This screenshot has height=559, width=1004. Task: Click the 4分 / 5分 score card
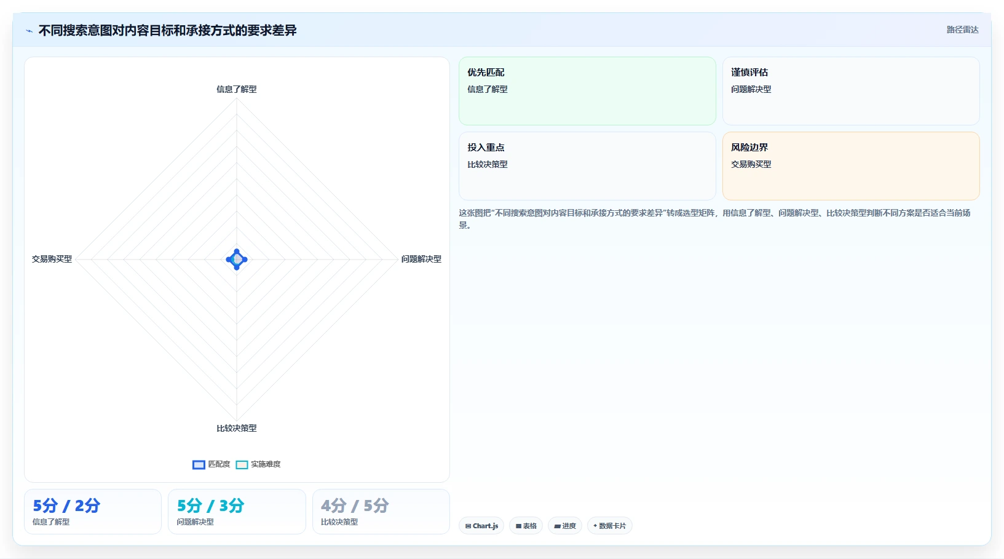tap(381, 512)
